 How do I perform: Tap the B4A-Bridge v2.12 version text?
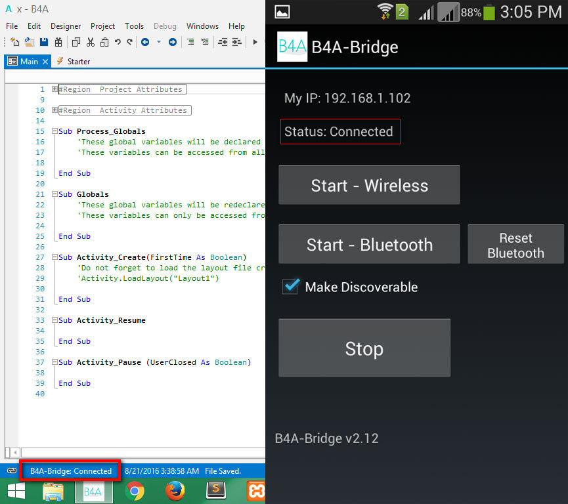(x=326, y=438)
